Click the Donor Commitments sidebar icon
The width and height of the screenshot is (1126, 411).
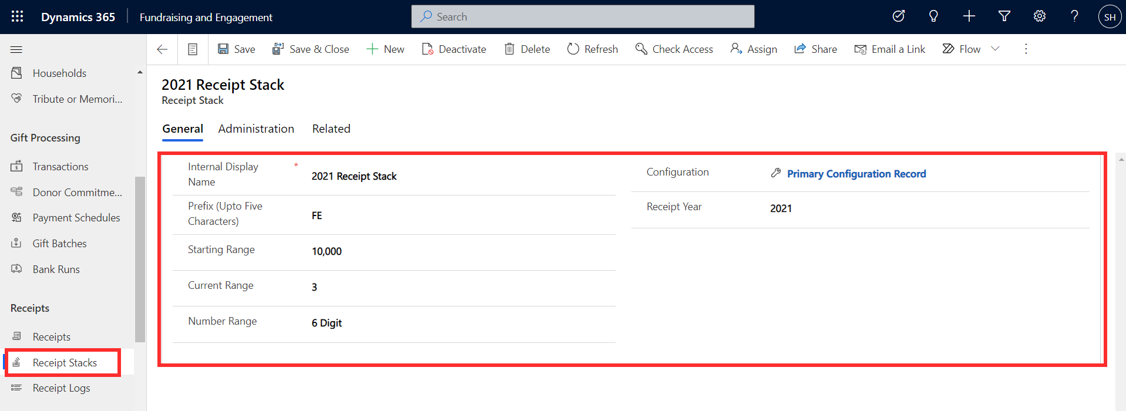click(x=16, y=192)
